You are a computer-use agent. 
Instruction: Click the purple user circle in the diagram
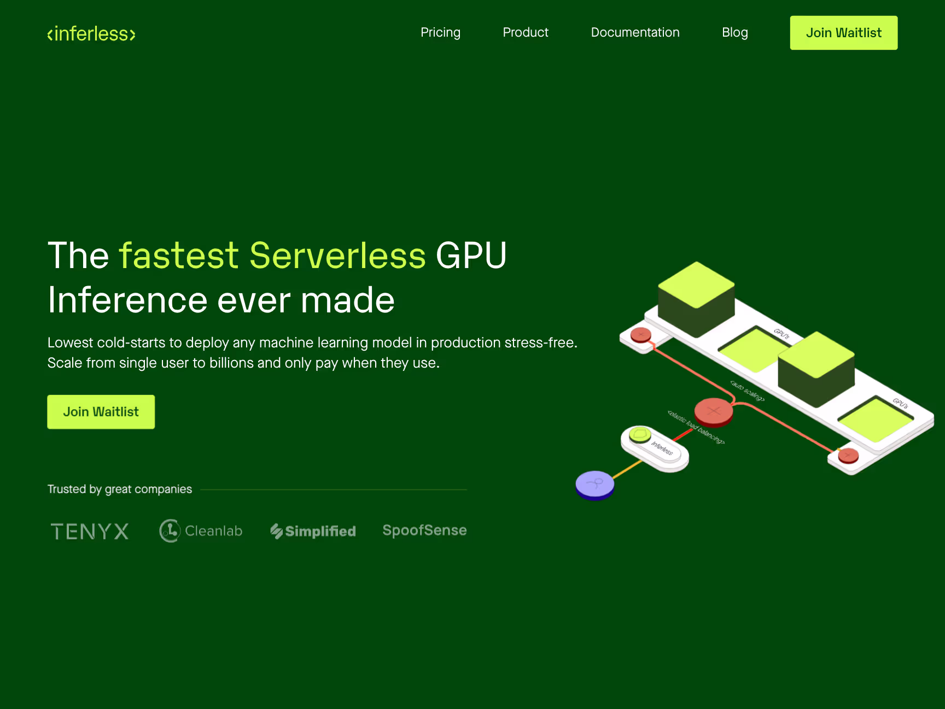point(595,484)
